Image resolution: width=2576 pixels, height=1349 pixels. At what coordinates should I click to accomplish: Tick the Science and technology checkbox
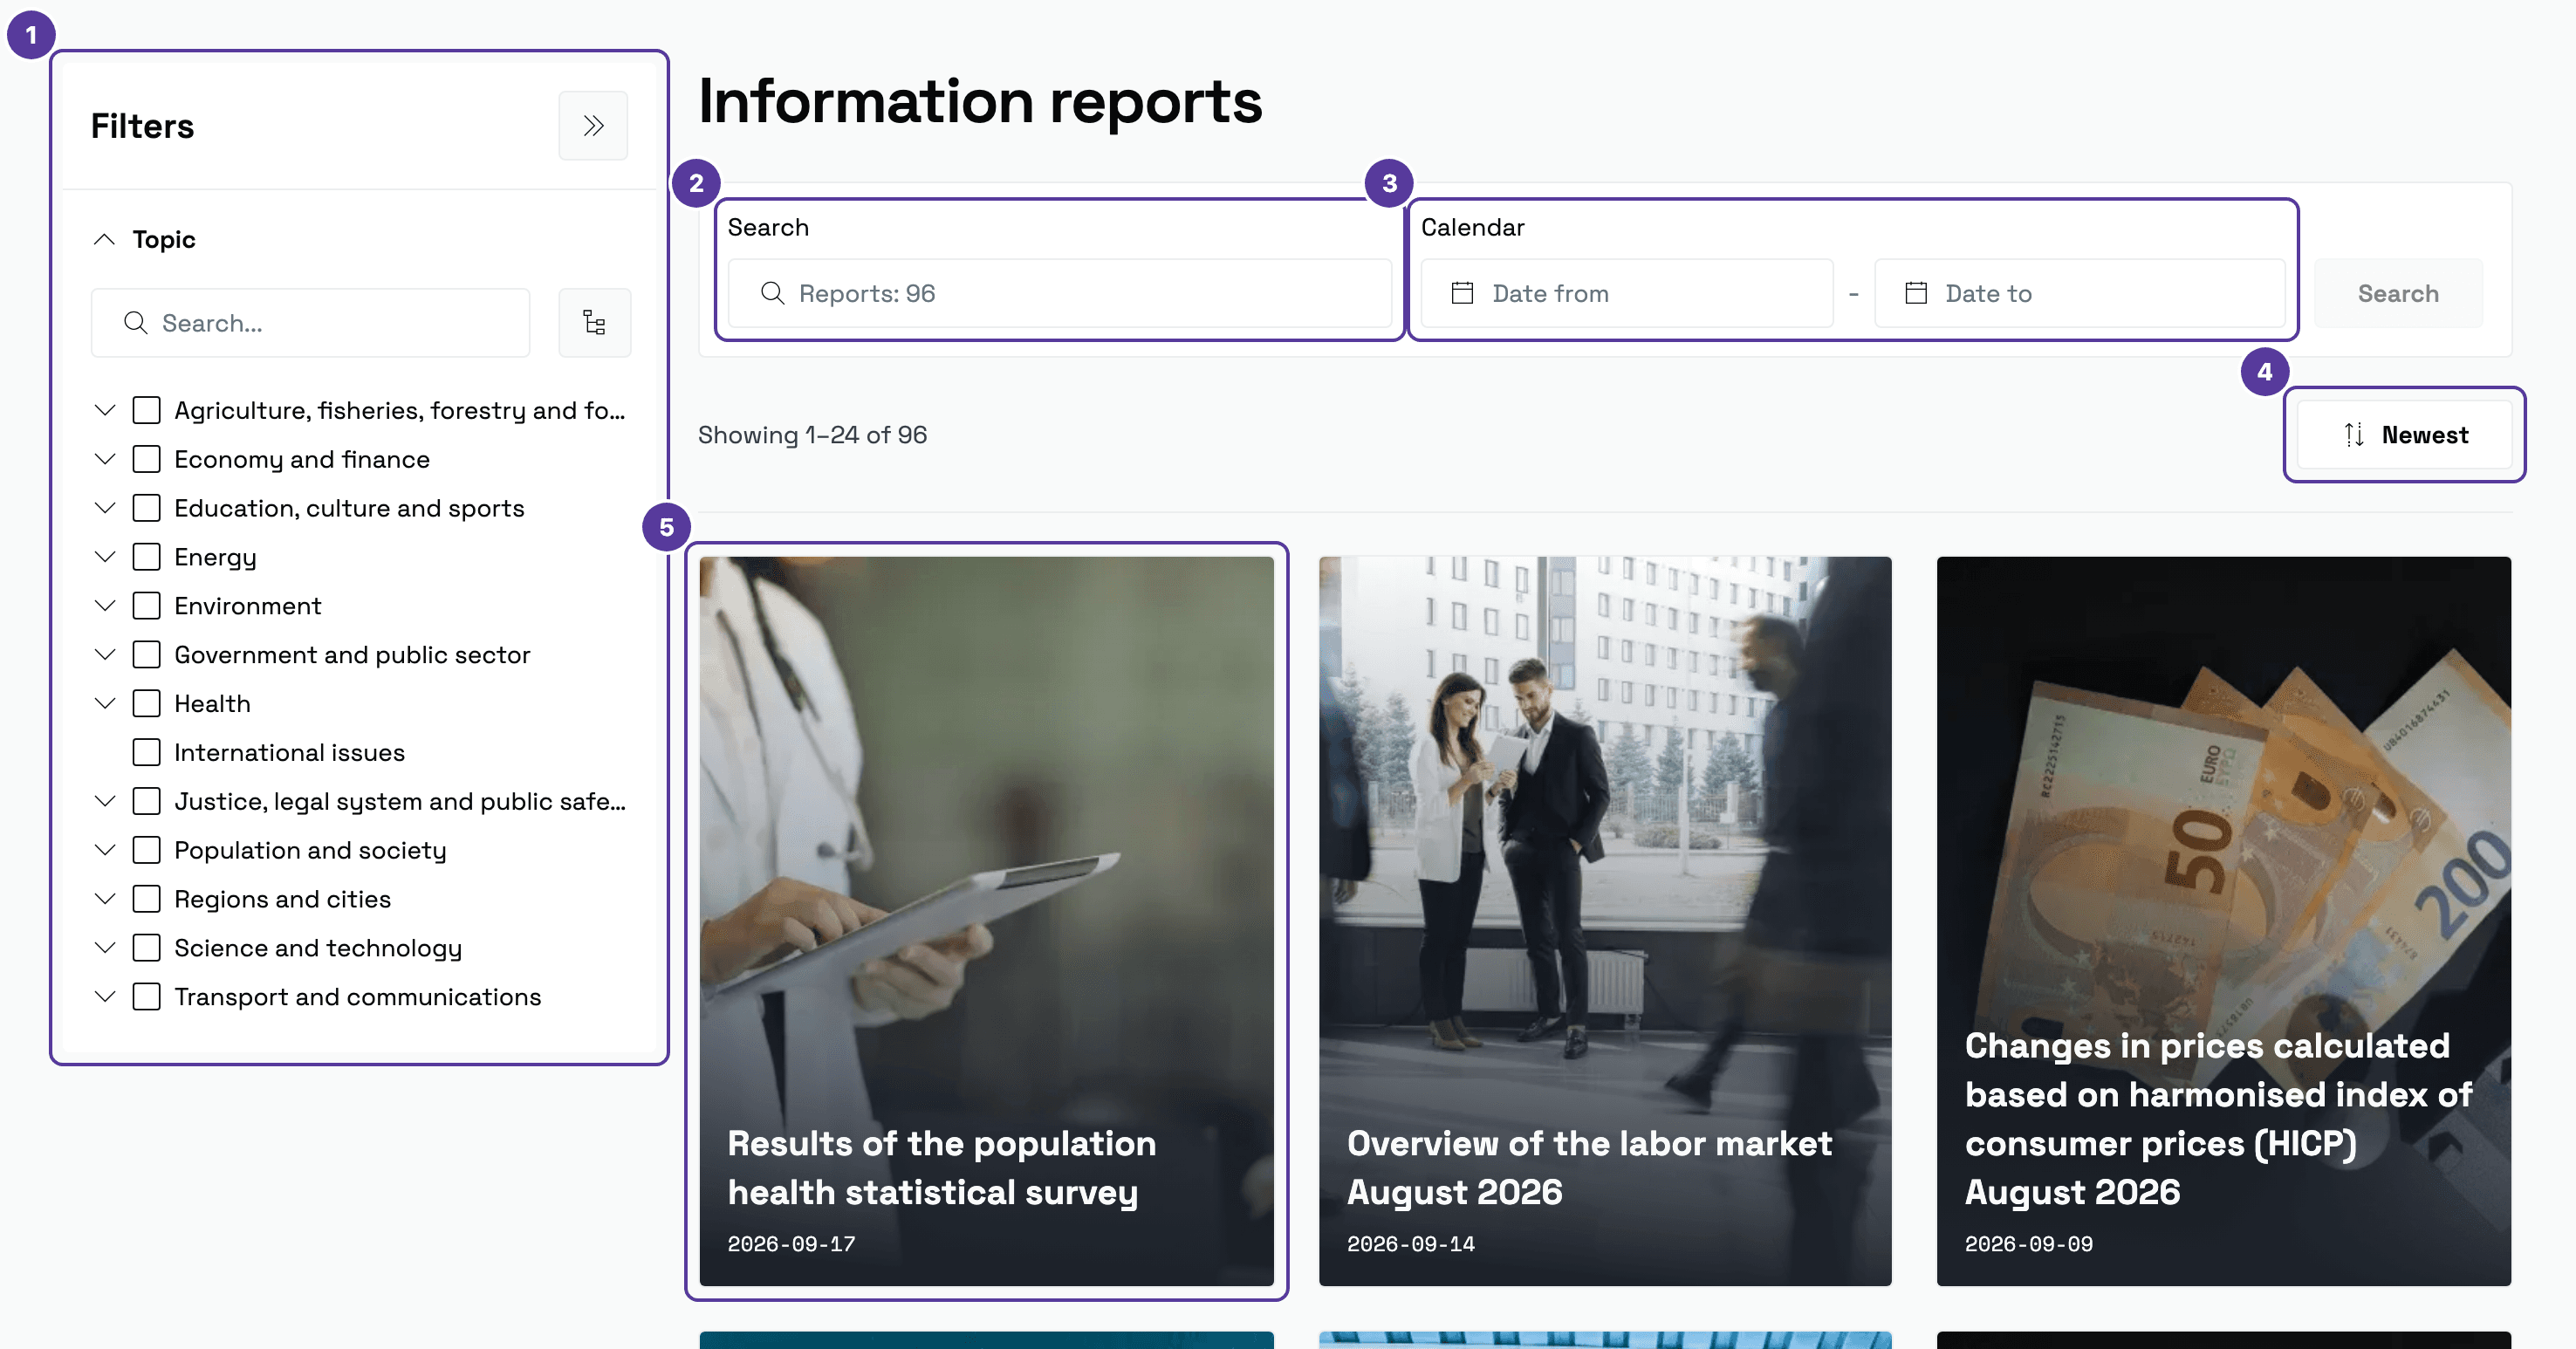[x=147, y=948]
